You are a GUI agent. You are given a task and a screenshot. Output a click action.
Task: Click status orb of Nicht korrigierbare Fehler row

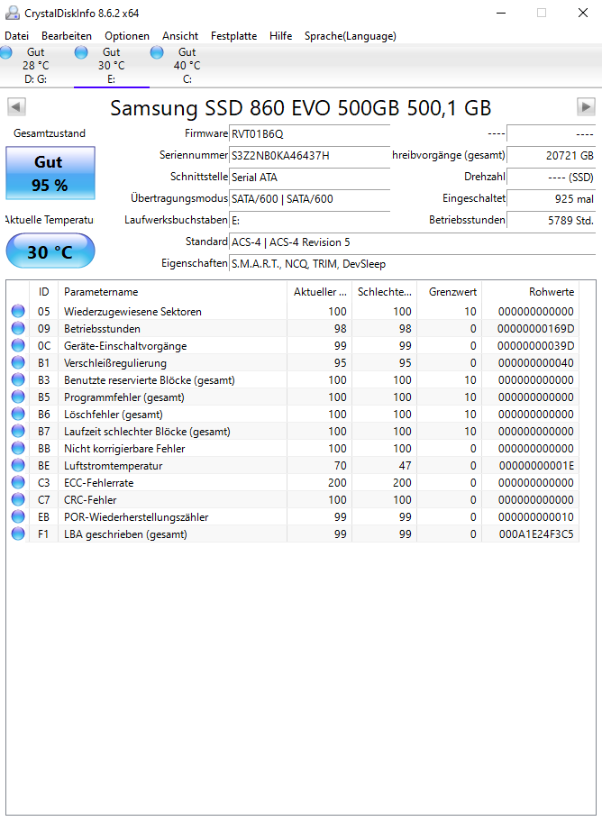(18, 448)
